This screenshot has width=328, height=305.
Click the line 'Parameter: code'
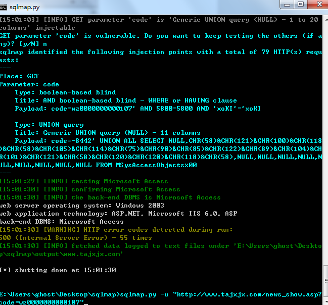(x=29, y=84)
